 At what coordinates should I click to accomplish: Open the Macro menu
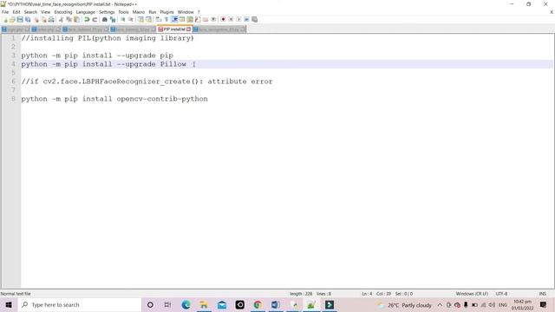pyautogui.click(x=139, y=12)
